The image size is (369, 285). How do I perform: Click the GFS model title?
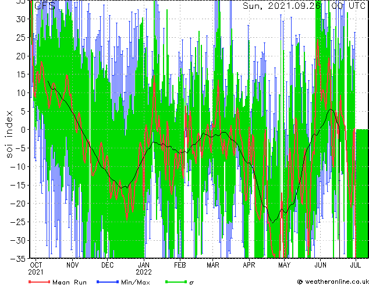coord(45,6)
